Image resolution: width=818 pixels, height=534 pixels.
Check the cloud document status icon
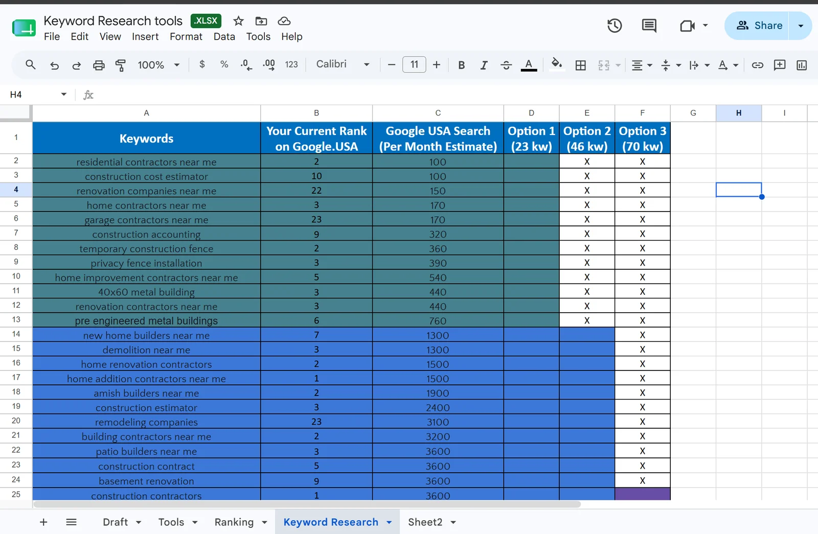284,21
